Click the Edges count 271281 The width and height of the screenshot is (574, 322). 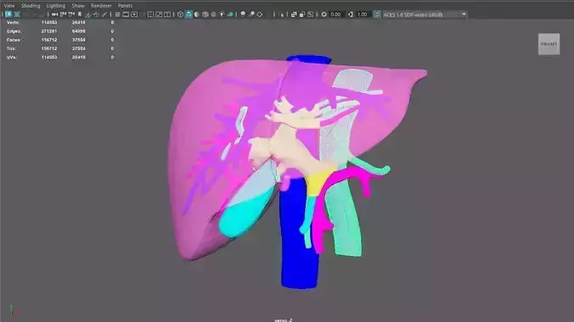click(49, 31)
